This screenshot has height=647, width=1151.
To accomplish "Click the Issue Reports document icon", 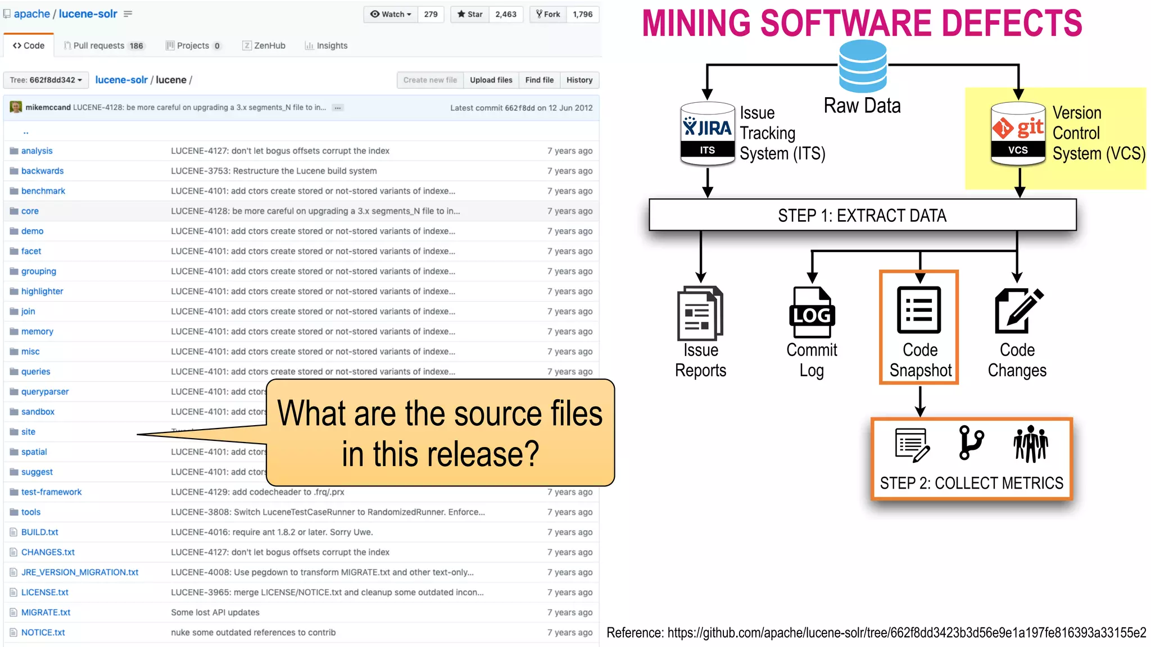I will pyautogui.click(x=700, y=313).
